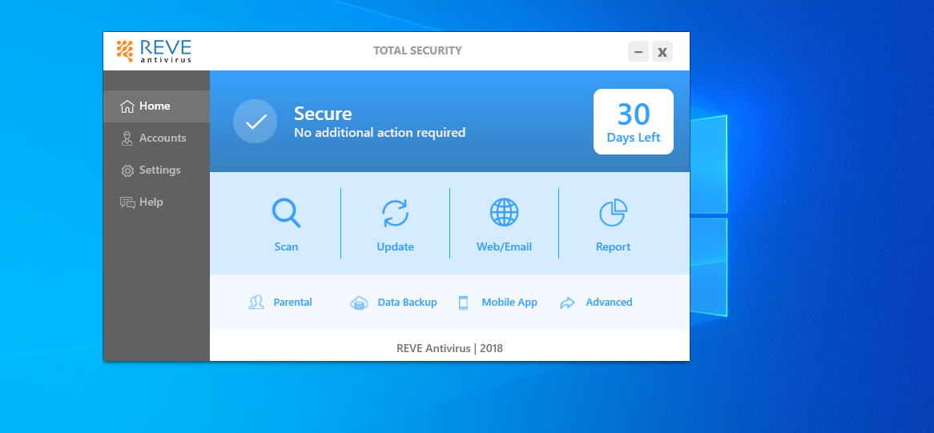934x433 pixels.
Task: Select the Home sidebar item
Action: 157,106
